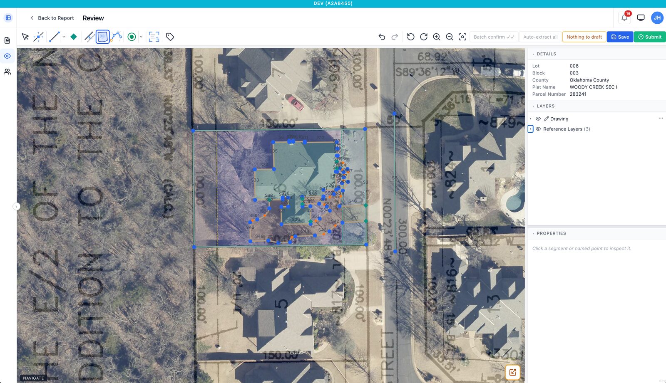Open the users page in left sidebar

[x=7, y=72]
